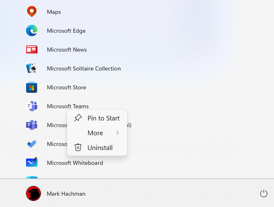Click the trash can icon in the context menu
The width and height of the screenshot is (274, 207).
point(78,148)
